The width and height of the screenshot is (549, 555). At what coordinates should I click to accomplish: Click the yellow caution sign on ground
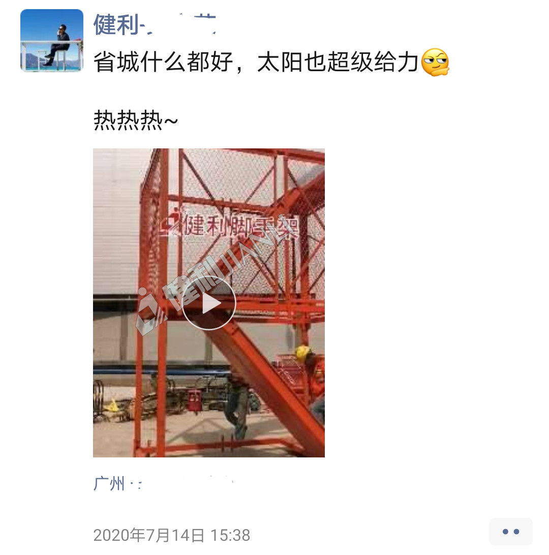pyautogui.click(x=112, y=406)
